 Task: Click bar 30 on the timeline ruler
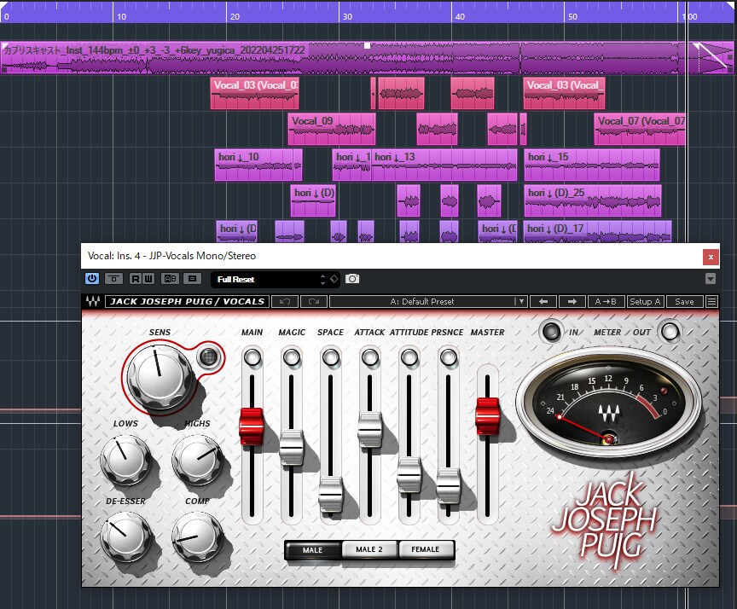[x=347, y=16]
